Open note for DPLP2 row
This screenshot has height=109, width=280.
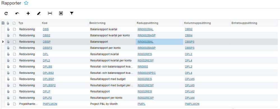pos(14,98)
